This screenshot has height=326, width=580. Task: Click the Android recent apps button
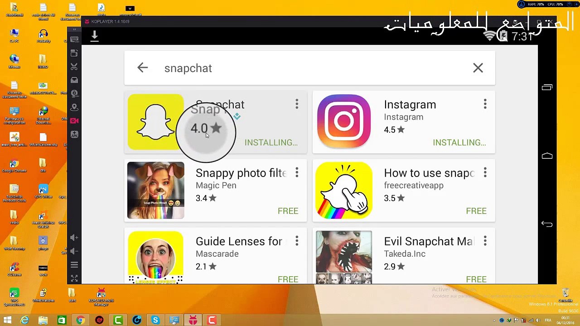tap(547, 87)
